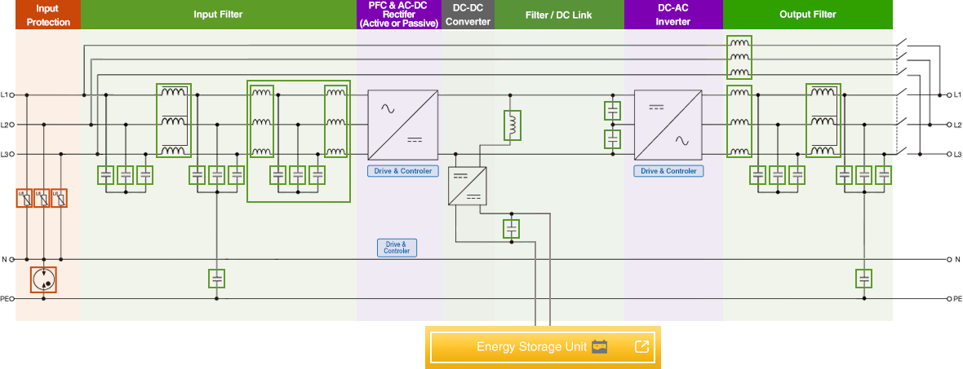Image resolution: width=963 pixels, height=369 pixels.
Task: Click Drive & Controler under the inverter
Action: tap(668, 171)
